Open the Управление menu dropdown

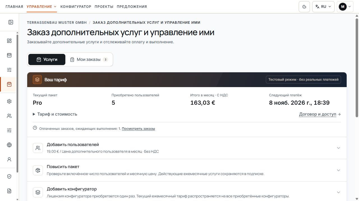(x=42, y=7)
